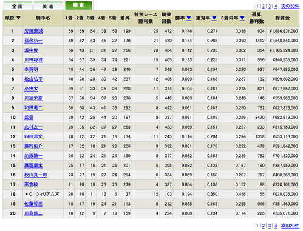Click top 次の20件 next link
Screen dimensions: 303x231
(290, 6)
